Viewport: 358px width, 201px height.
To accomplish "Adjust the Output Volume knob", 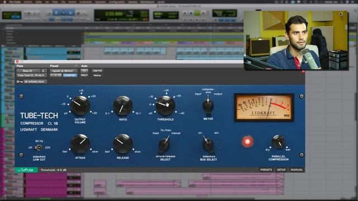I will 80,106.
